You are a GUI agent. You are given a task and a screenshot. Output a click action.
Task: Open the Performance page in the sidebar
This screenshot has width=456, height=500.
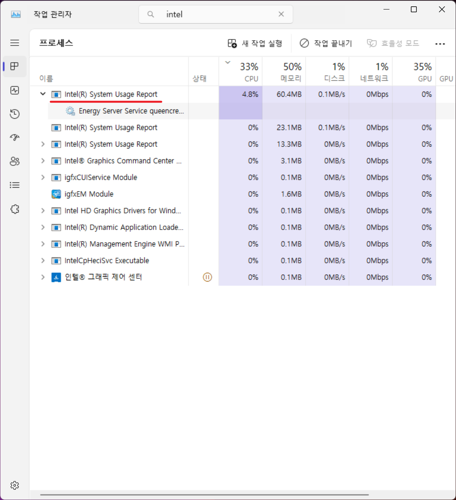click(15, 90)
